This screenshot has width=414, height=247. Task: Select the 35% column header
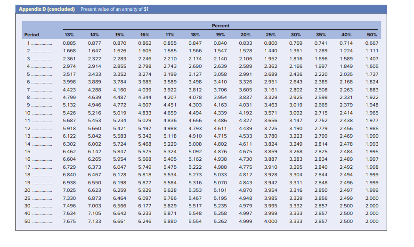321,34
